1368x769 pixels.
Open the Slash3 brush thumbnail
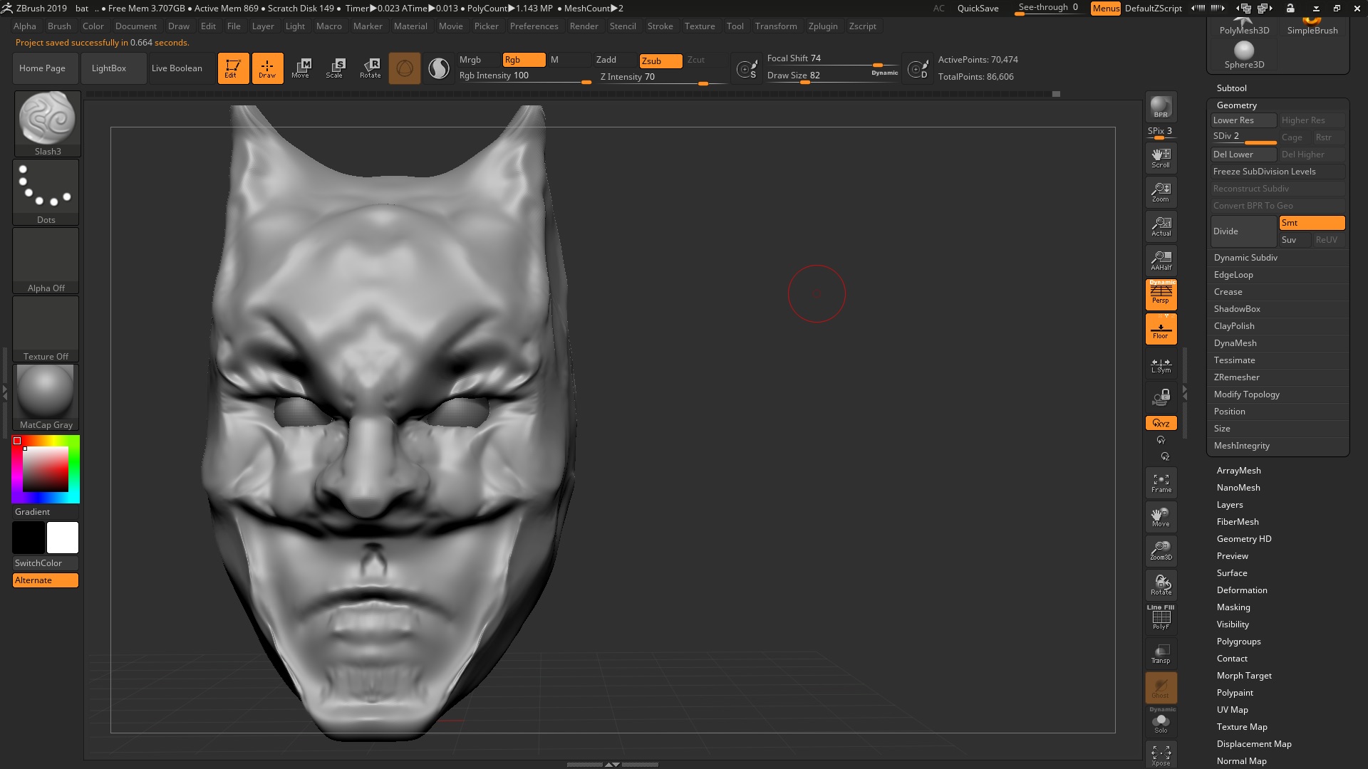[47, 124]
